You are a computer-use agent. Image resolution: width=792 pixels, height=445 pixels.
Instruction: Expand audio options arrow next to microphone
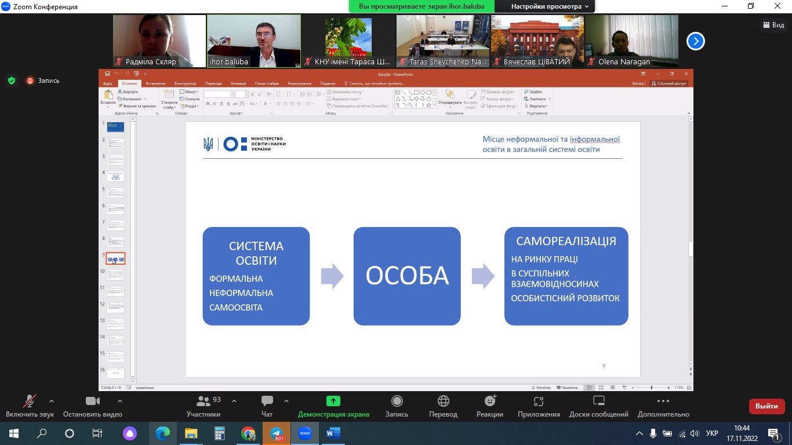[52, 401]
